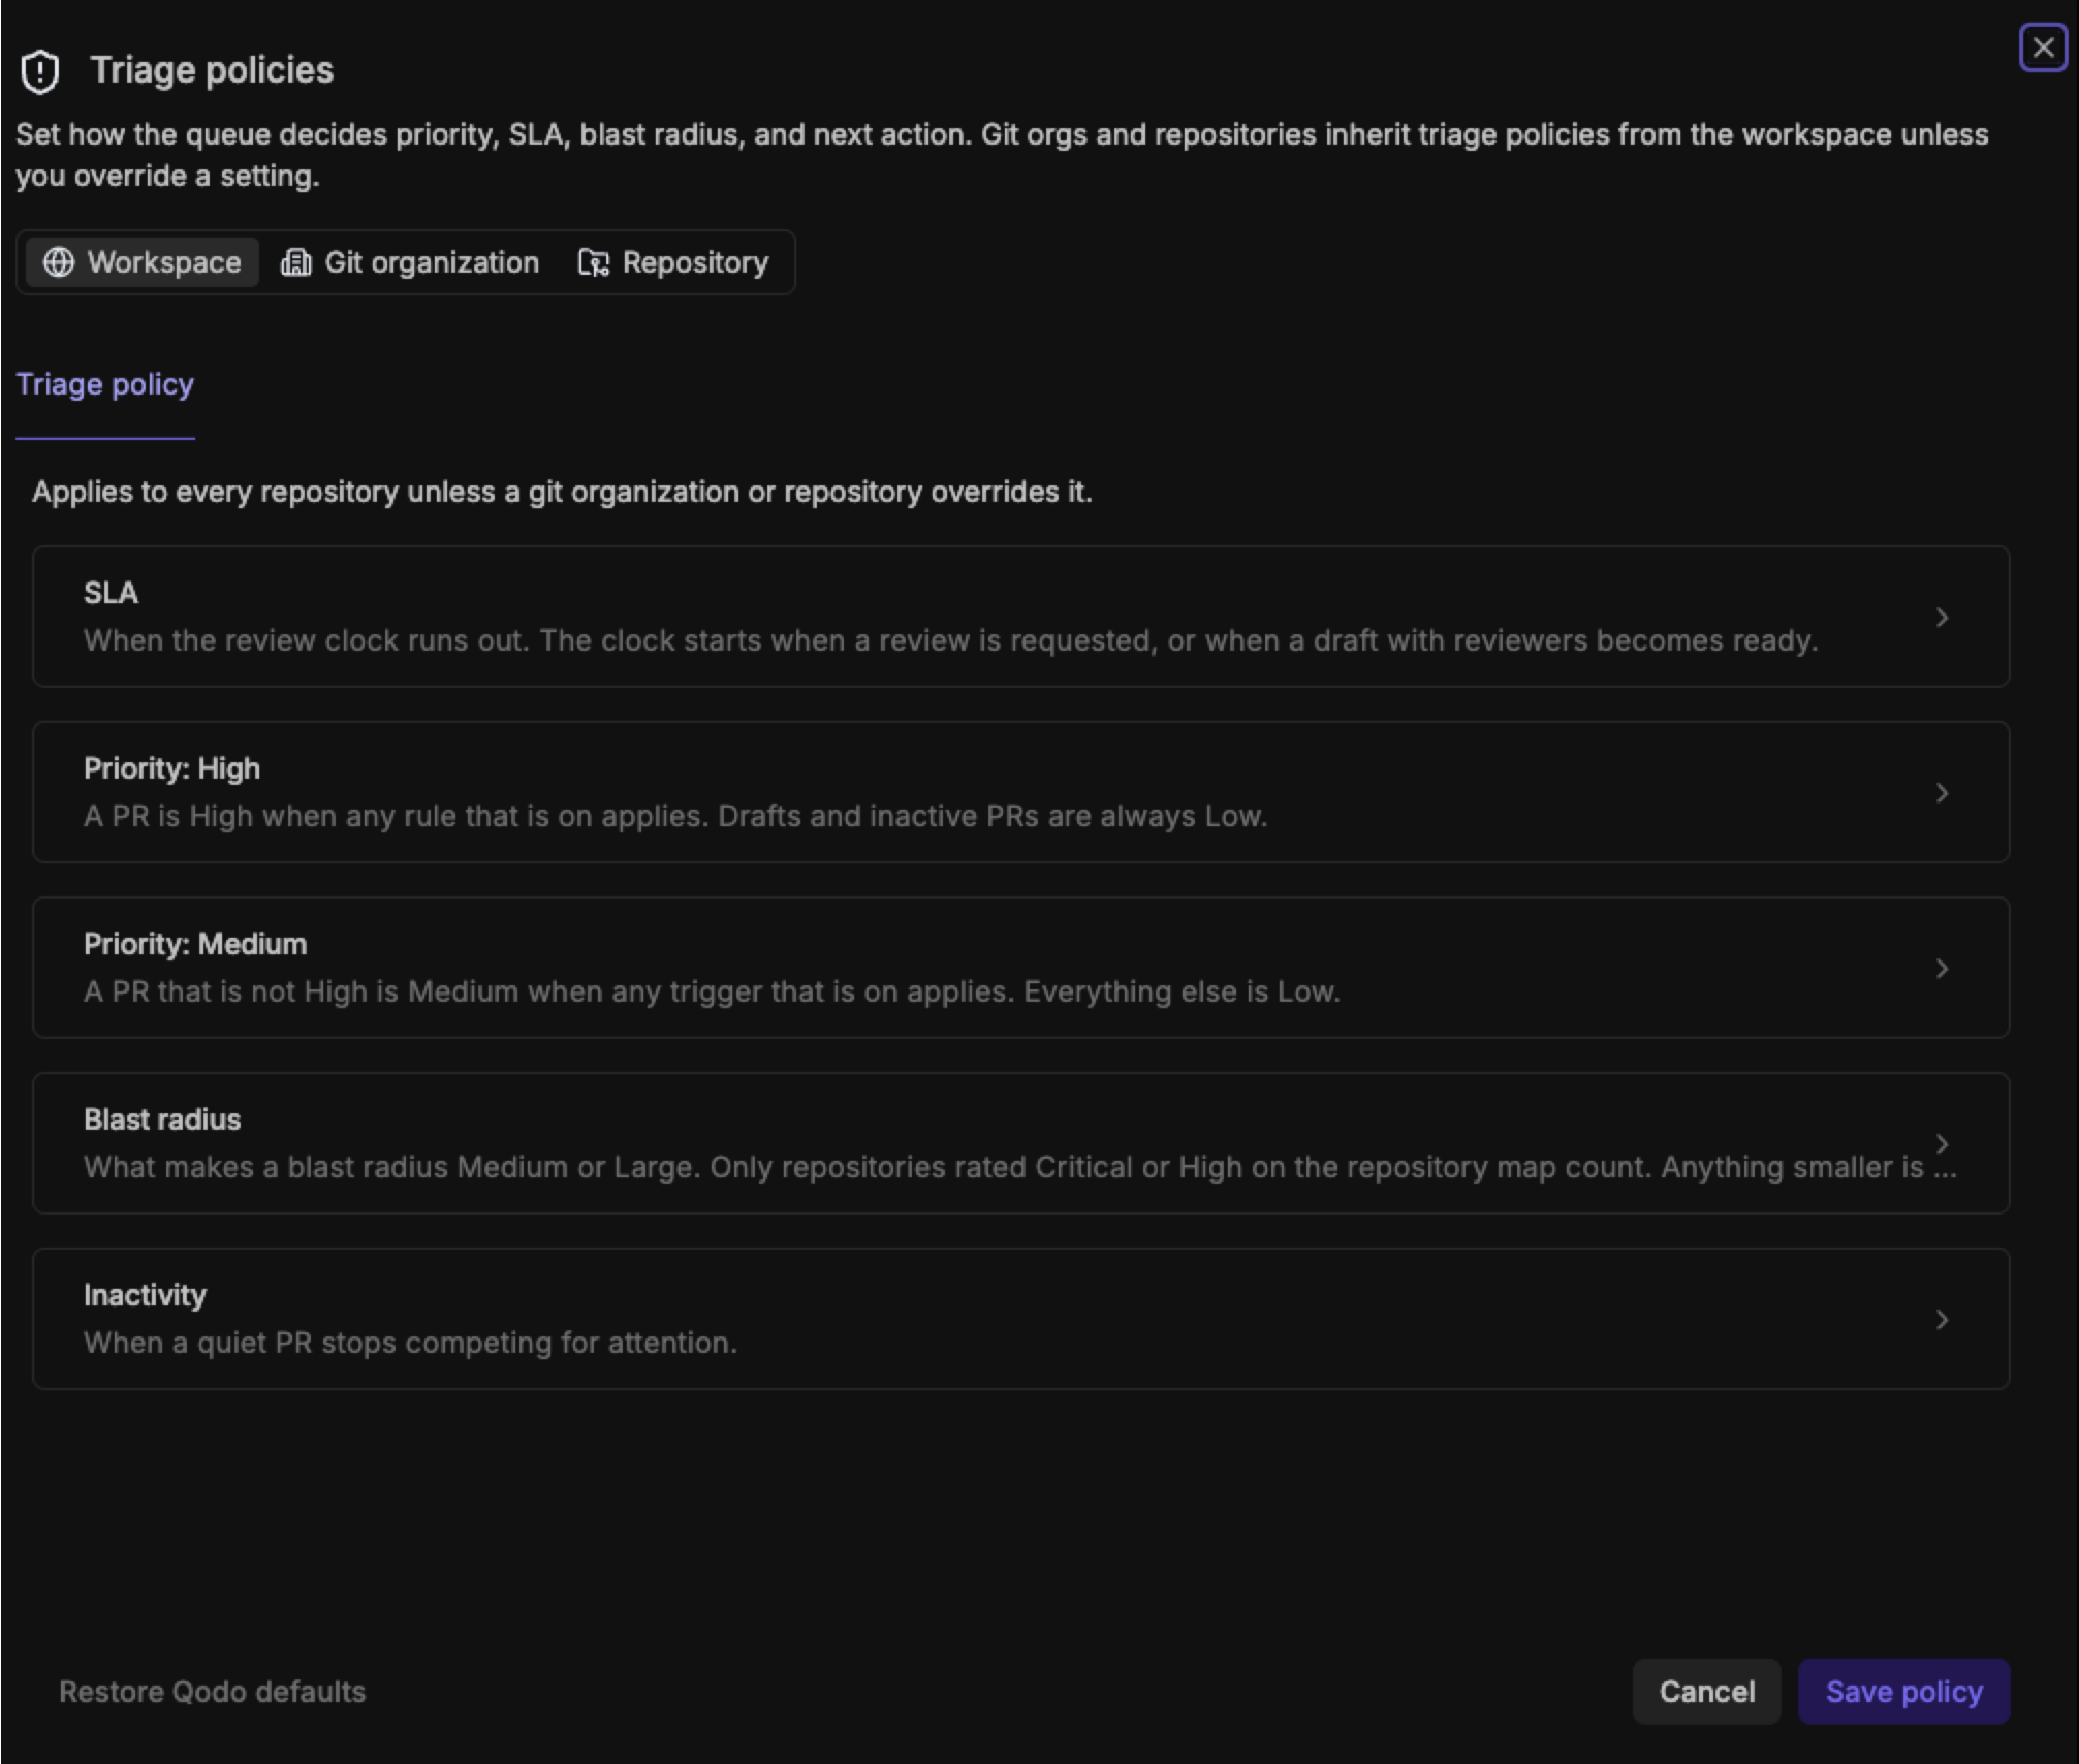Expand the Priority: High chevron
This screenshot has width=2079, height=1764.
(x=1942, y=793)
